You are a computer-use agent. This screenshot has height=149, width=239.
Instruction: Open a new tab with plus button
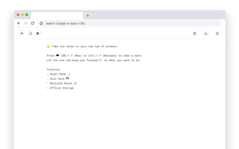[88, 16]
